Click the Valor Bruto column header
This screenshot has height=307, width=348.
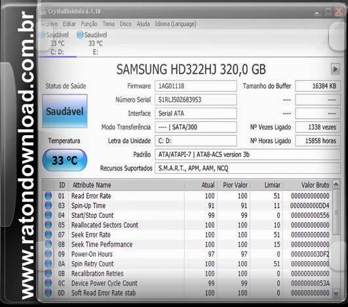tap(307, 185)
